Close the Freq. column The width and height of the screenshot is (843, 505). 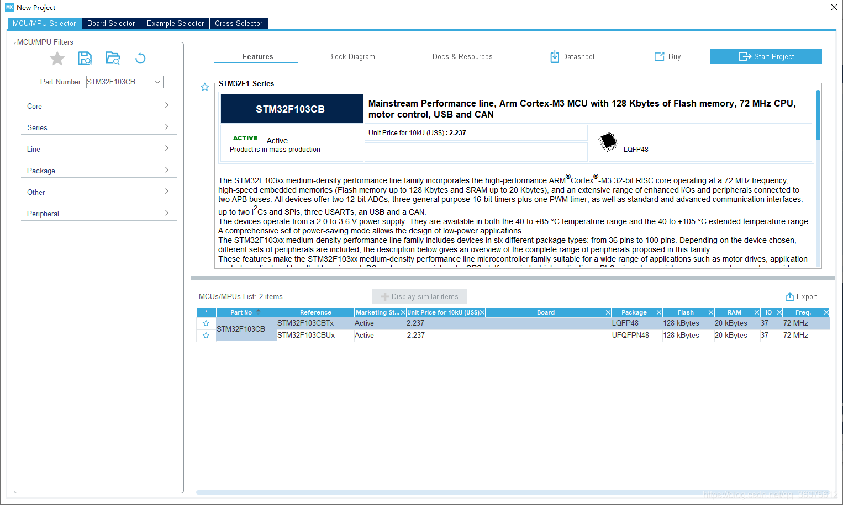click(x=826, y=312)
